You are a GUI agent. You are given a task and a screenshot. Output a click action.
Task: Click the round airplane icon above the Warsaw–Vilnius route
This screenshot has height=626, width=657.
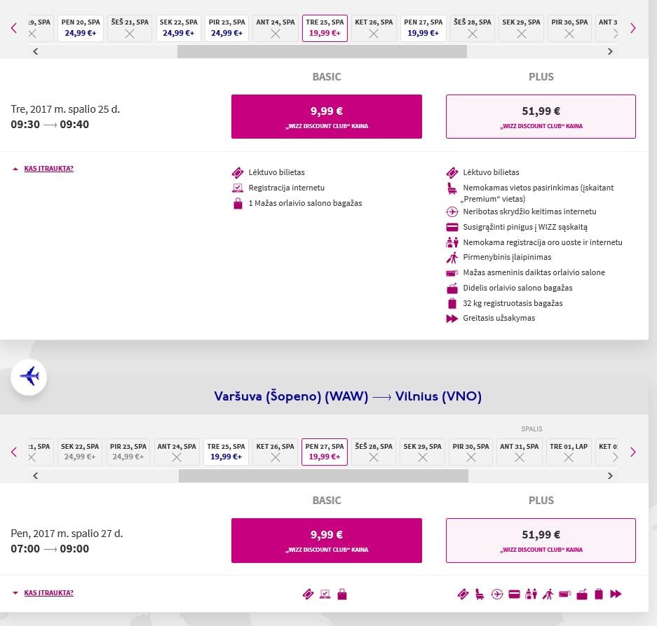coord(29,377)
